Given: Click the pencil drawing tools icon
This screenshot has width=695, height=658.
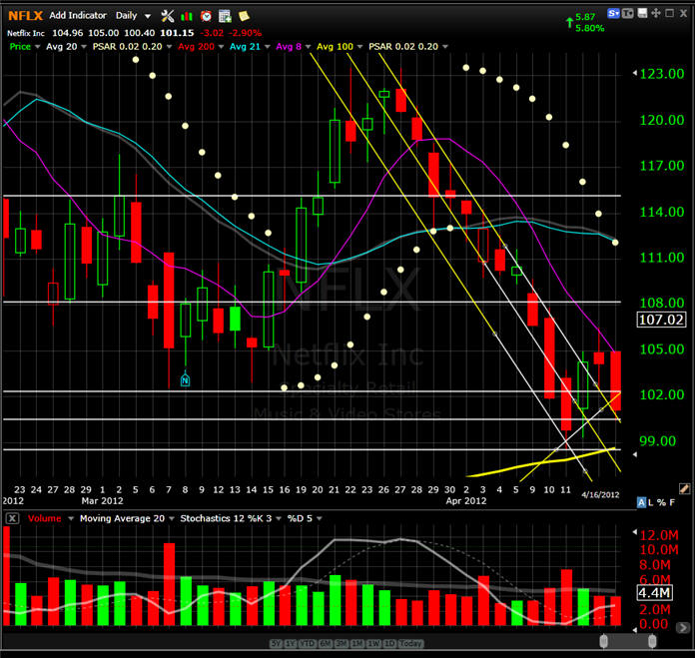Looking at the screenshot, I should (x=684, y=488).
